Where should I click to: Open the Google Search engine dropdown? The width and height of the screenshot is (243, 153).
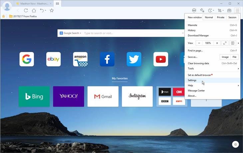click(x=70, y=33)
